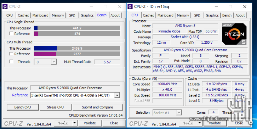Expand the Tools arrow in the right window

(x=199, y=123)
